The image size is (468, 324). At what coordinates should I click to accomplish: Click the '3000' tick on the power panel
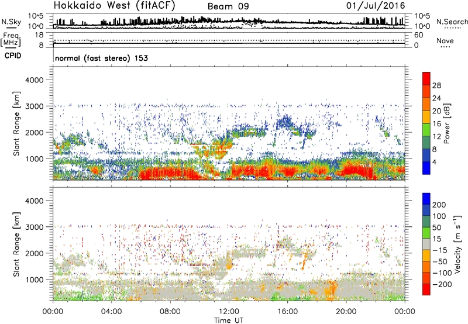coord(34,106)
